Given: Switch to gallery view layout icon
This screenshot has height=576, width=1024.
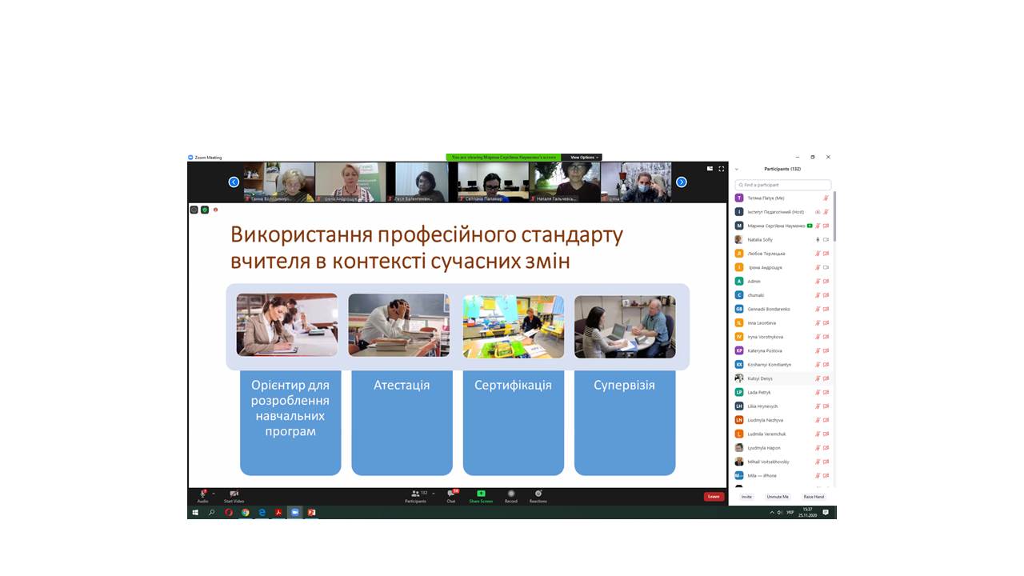Looking at the screenshot, I should point(710,169).
